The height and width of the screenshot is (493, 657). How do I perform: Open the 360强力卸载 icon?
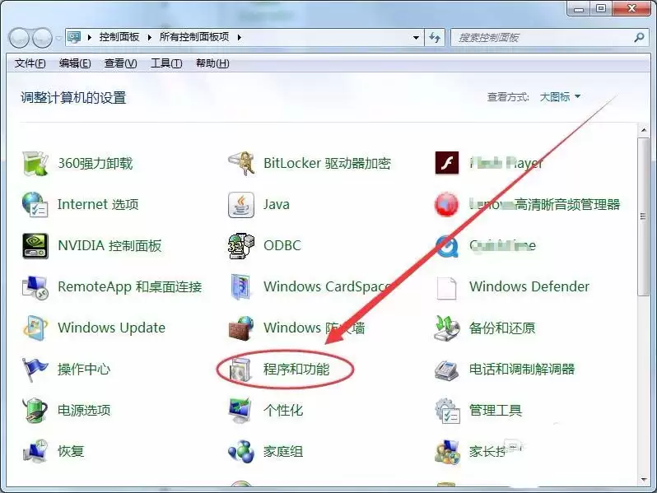click(35, 163)
